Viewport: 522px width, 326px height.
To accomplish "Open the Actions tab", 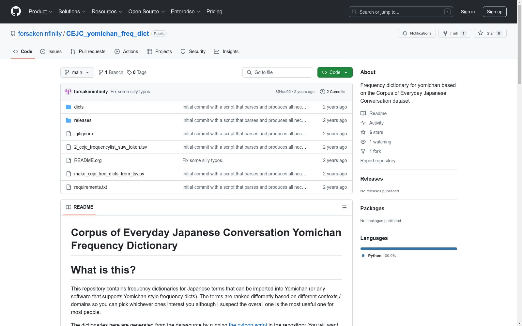I will pyautogui.click(x=126, y=52).
